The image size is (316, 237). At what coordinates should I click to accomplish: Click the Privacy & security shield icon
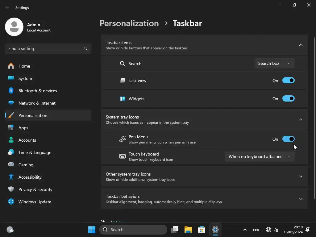pyautogui.click(x=11, y=189)
